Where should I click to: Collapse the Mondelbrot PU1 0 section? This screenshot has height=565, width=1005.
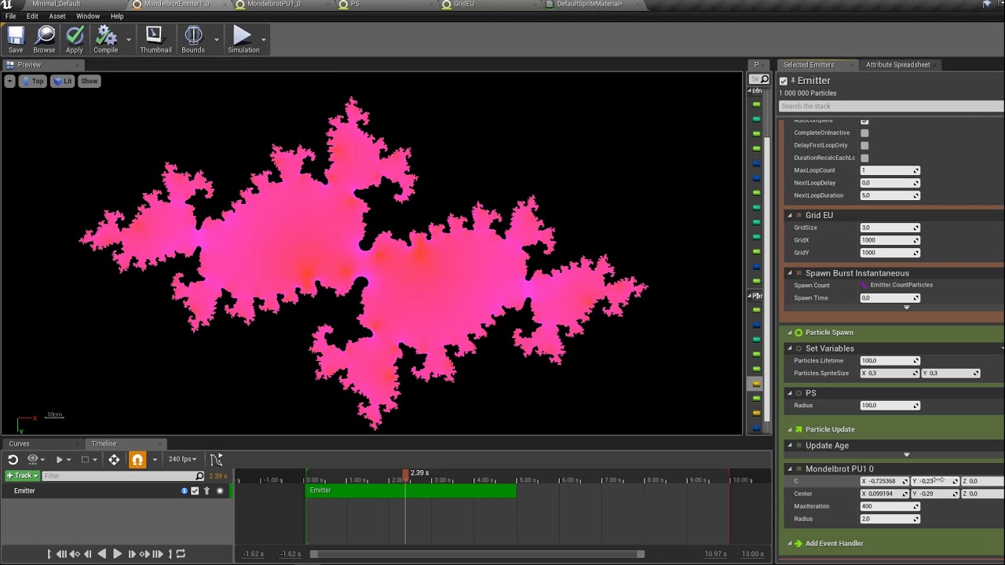coord(790,469)
